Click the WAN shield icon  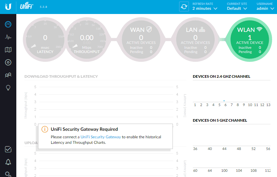click(x=149, y=29)
